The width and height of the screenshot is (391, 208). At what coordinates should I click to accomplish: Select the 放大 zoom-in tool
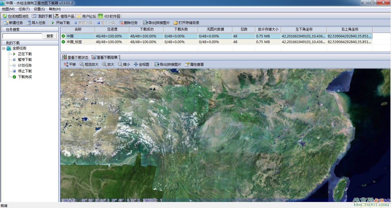pyautogui.click(x=108, y=65)
